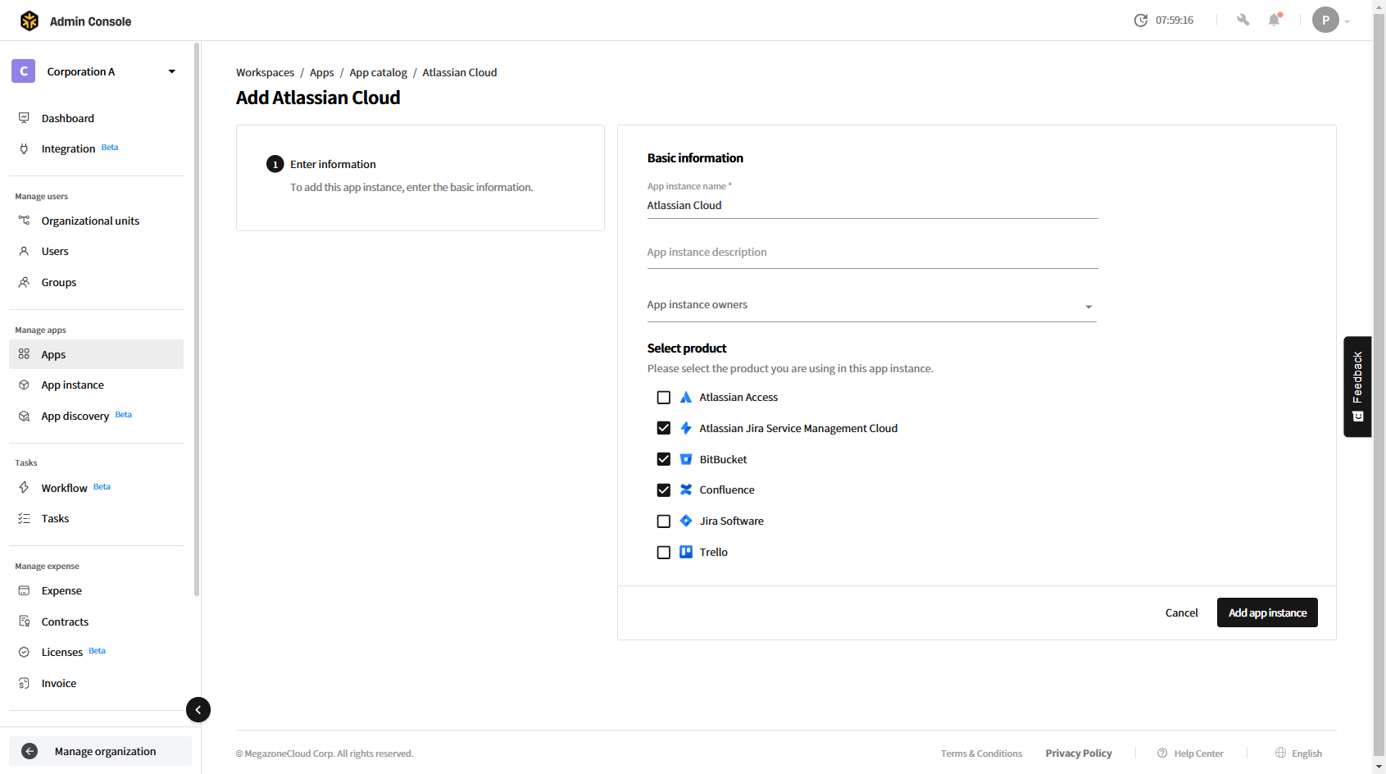1386x774 pixels.
Task: Collapse the sidebar with the chevron button
Action: point(198,709)
